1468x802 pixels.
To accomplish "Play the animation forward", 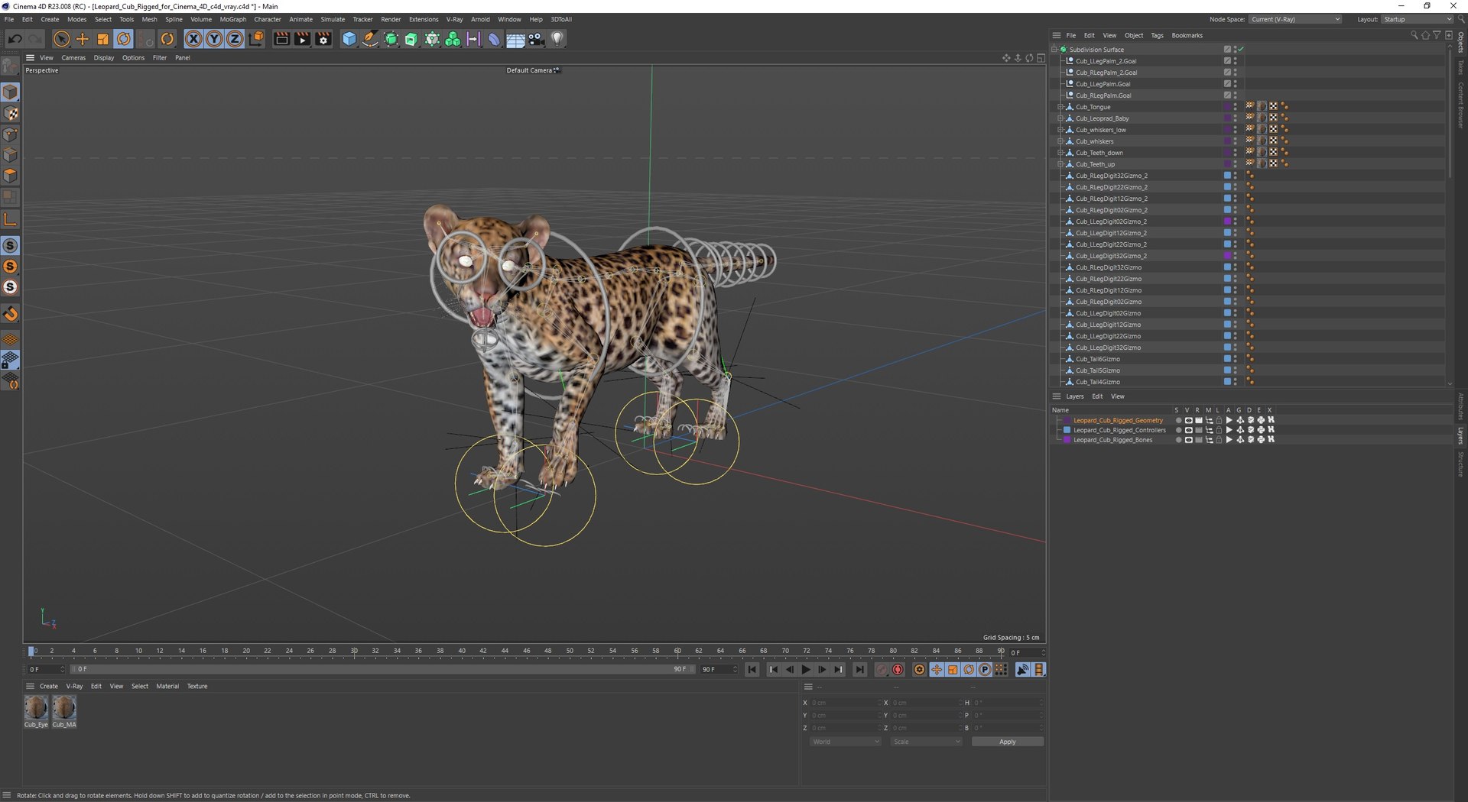I will click(x=806, y=670).
